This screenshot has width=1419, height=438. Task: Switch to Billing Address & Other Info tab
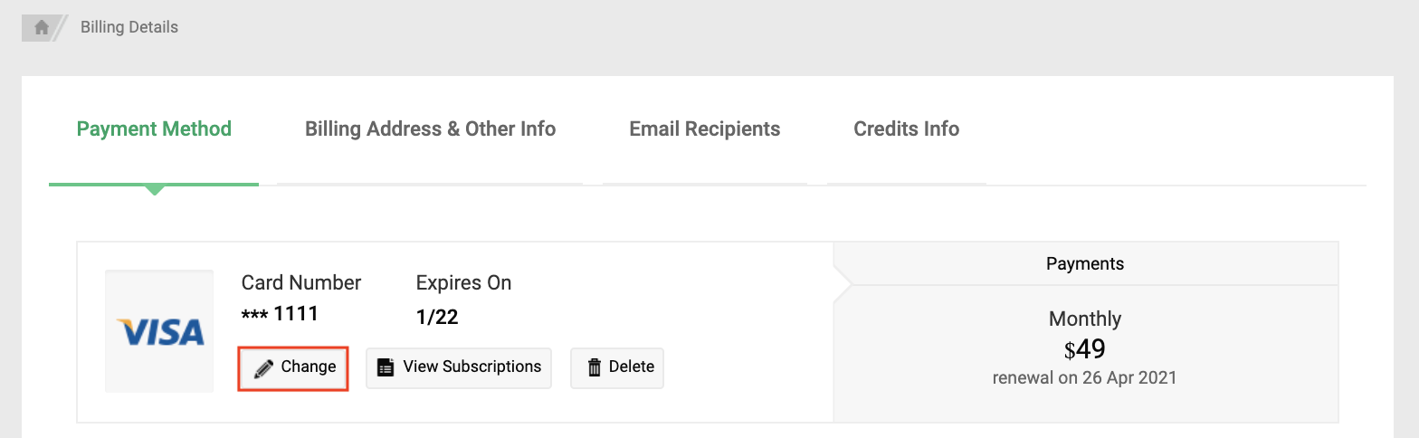point(430,129)
